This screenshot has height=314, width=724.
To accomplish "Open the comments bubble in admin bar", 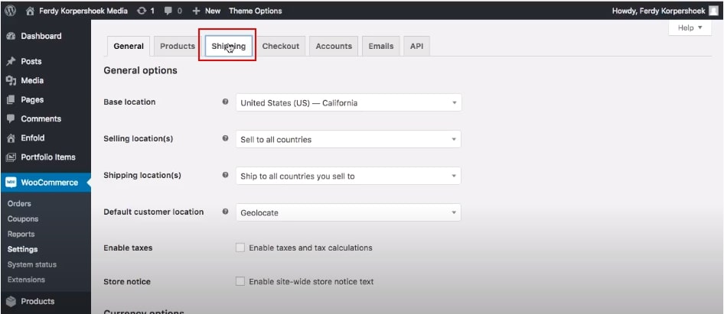I will [168, 11].
